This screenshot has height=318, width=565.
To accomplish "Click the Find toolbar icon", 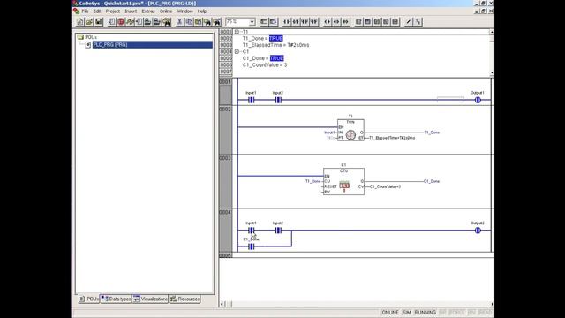I will (207, 21).
